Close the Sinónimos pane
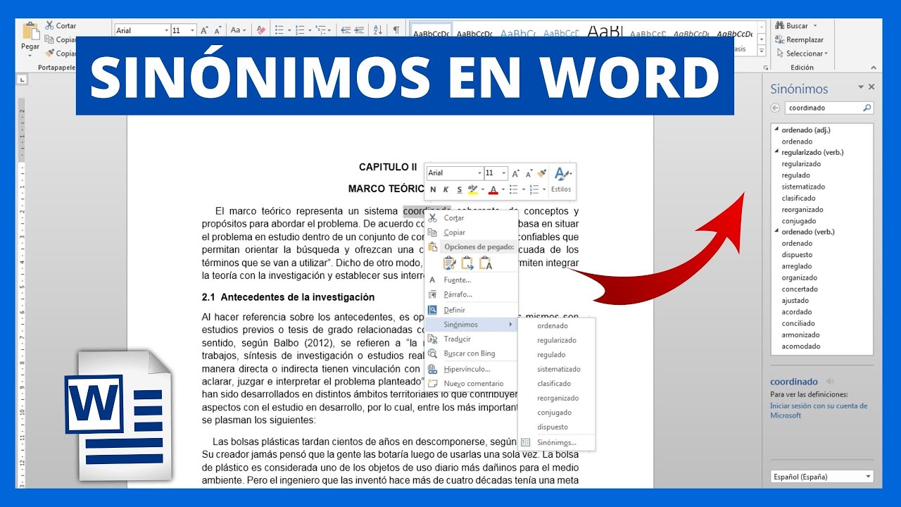 [871, 87]
